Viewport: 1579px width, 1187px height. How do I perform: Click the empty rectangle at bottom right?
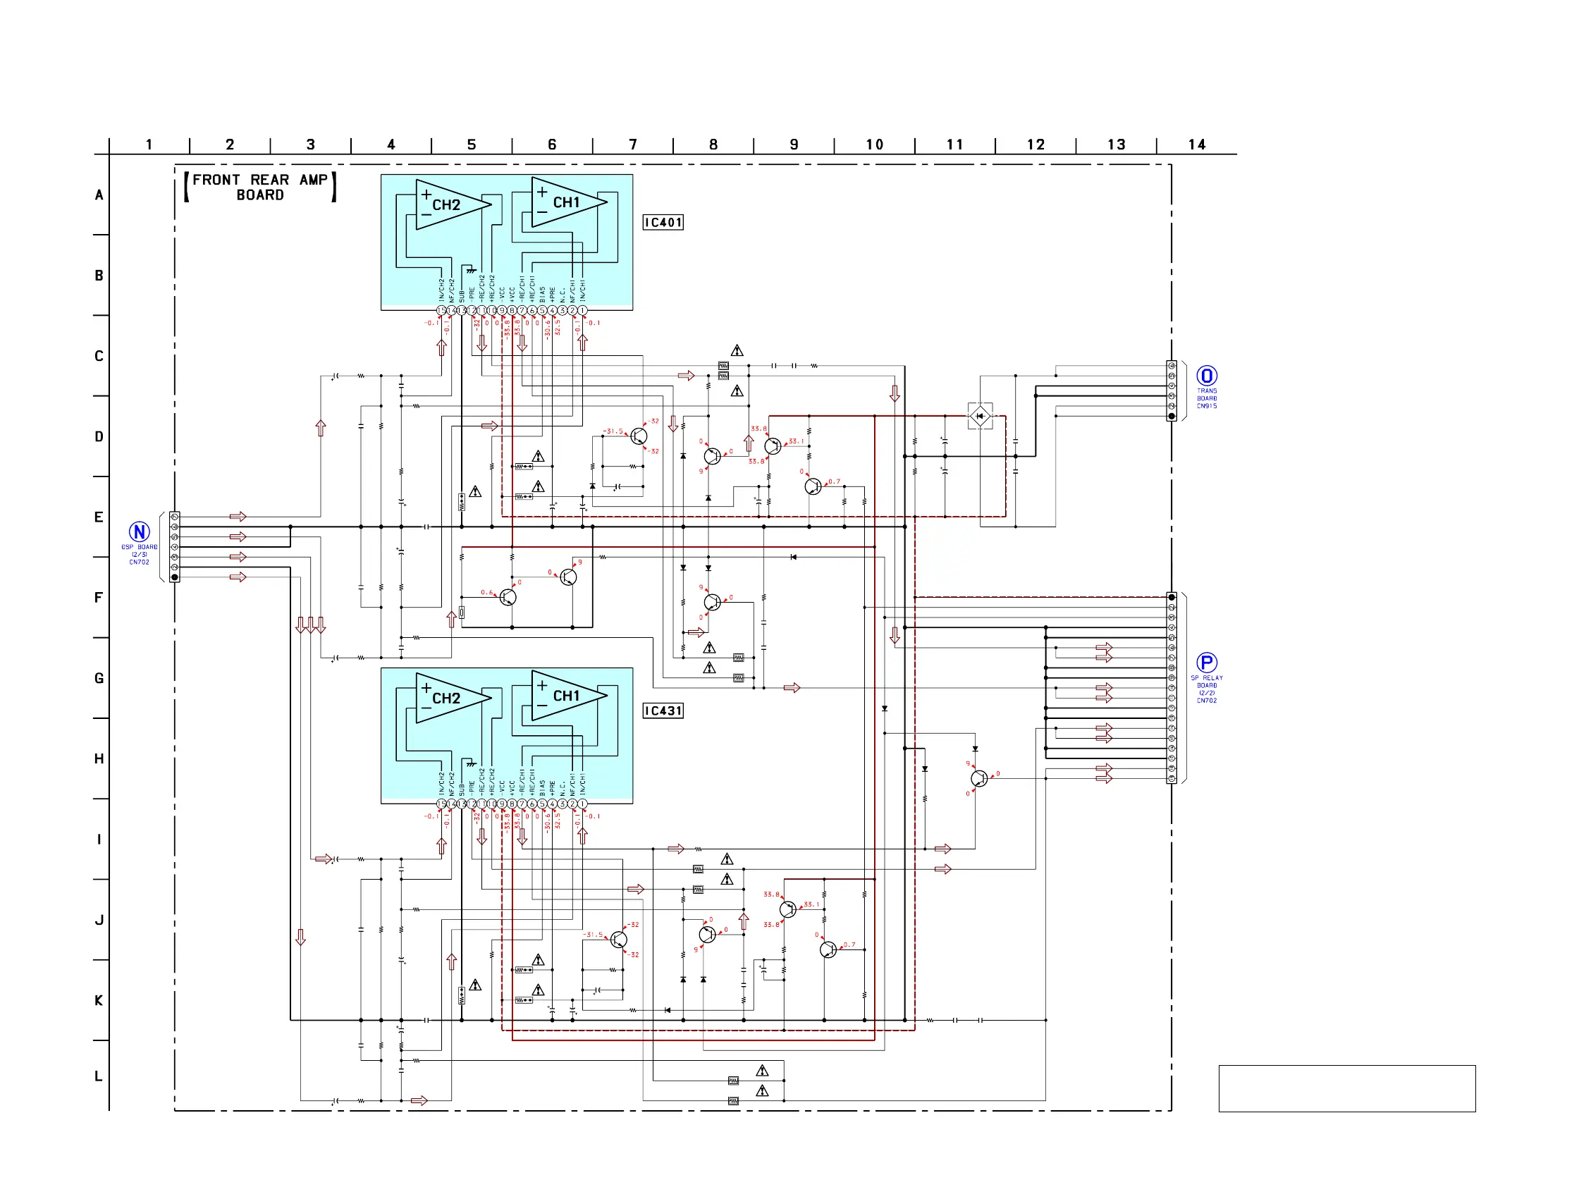coord(1346,1088)
